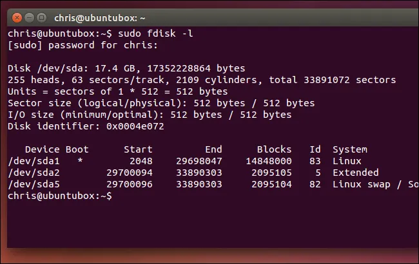Screen dimensions: 419x264
Task: Click the Start column header
Action: [x=138, y=149]
